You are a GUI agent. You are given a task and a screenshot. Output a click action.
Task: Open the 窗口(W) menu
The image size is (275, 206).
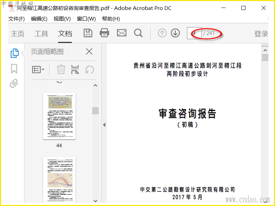coord(86,19)
